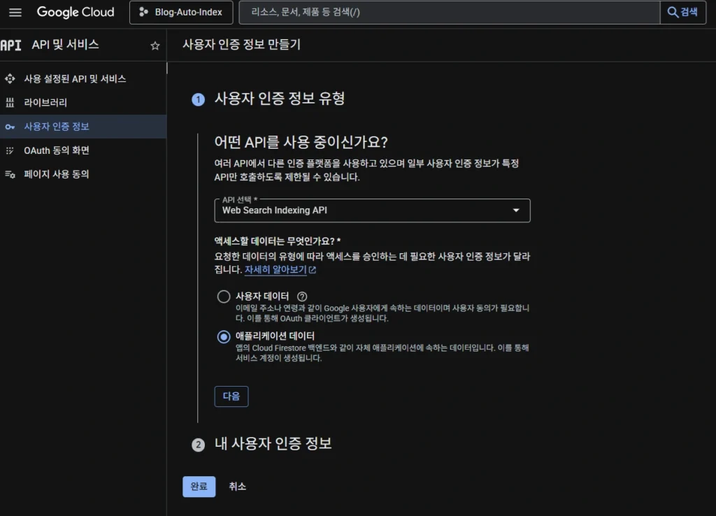Click the API 및 서비스 sidebar title
This screenshot has width=716, height=516.
tap(65, 45)
